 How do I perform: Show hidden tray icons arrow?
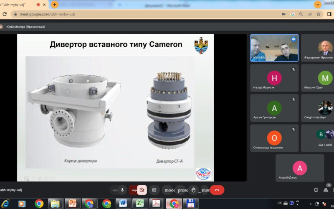point(311,204)
